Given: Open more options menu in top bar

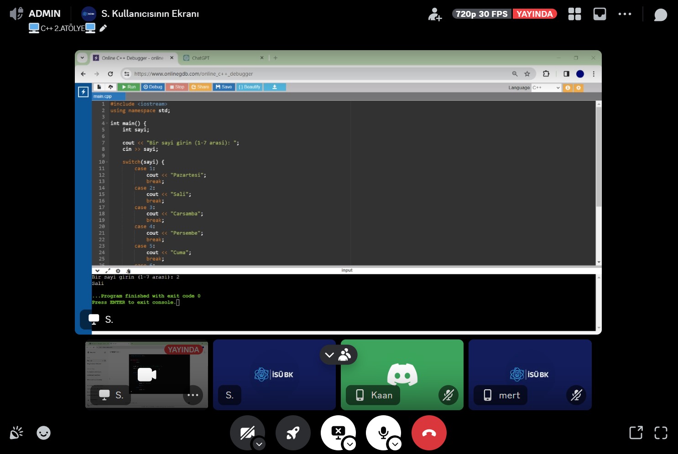Looking at the screenshot, I should coord(625,14).
